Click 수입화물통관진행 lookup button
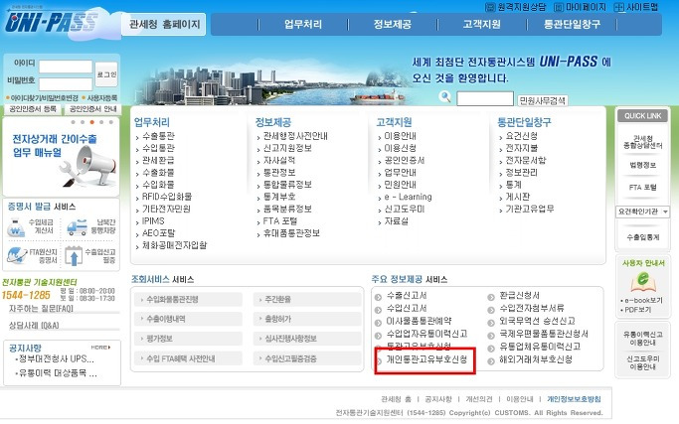Screen dimensions: 679x424 (188, 300)
